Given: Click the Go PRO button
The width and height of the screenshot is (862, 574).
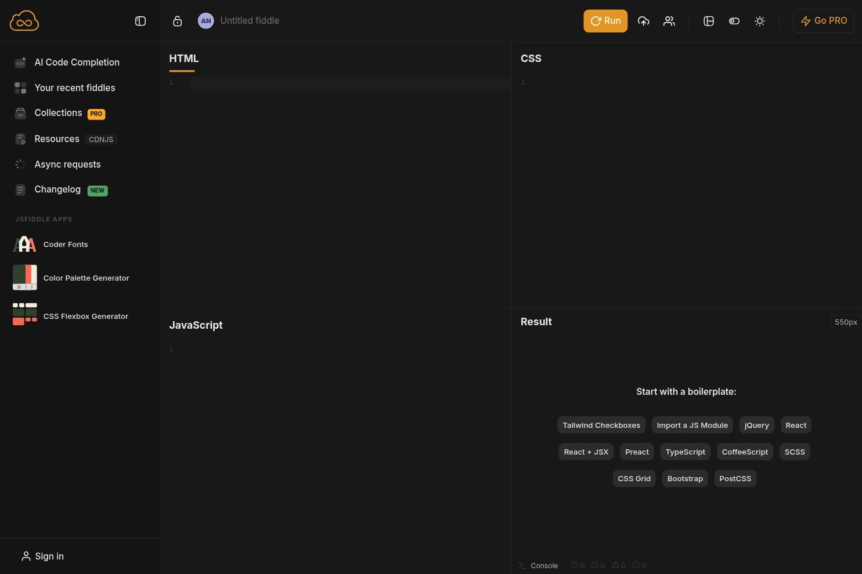Looking at the screenshot, I should tap(824, 21).
